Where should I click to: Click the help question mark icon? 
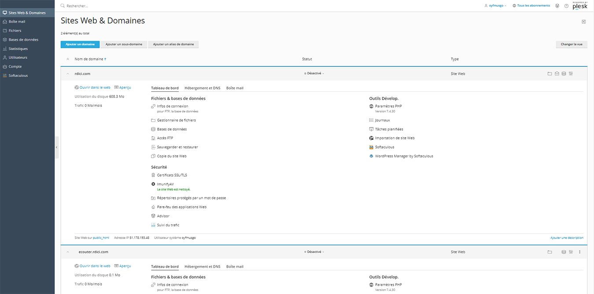[566, 6]
